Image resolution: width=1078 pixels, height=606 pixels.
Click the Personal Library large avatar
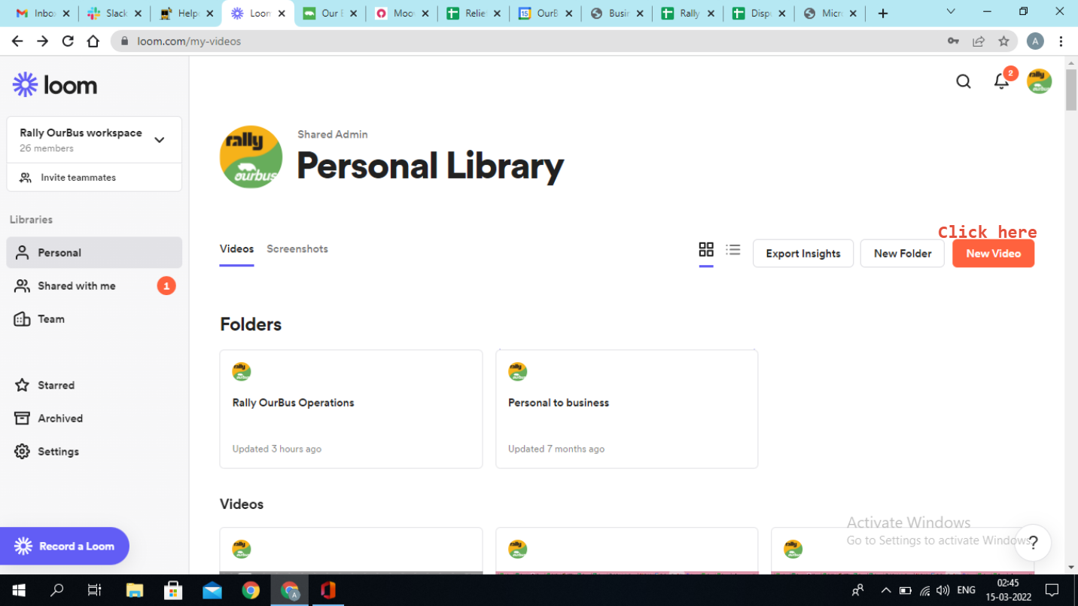point(251,157)
